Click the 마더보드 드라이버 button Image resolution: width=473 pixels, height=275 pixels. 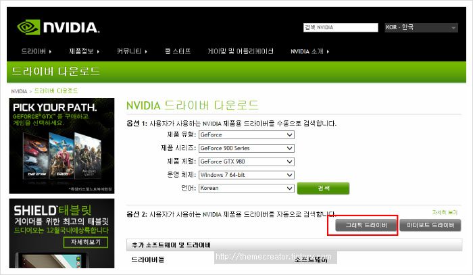tap(430, 225)
